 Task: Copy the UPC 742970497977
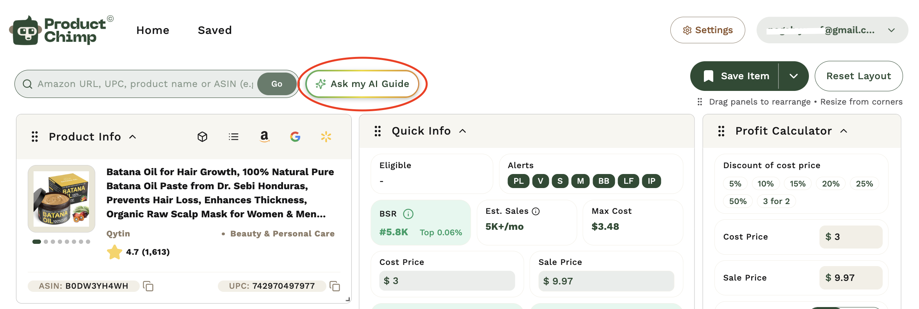pos(335,286)
